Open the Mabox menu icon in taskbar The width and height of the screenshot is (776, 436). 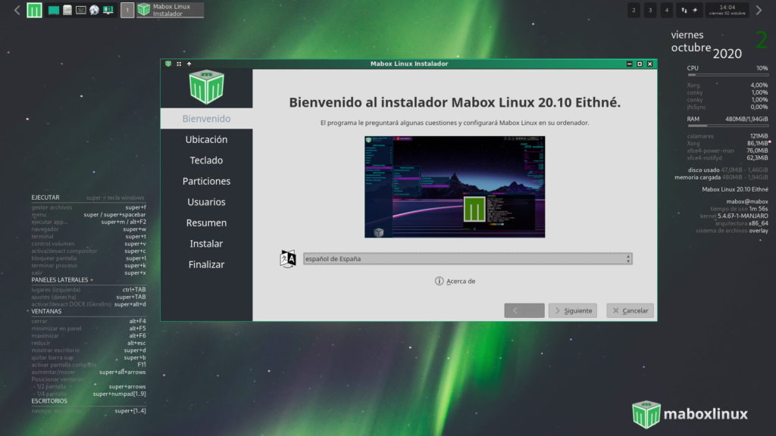tap(33, 10)
